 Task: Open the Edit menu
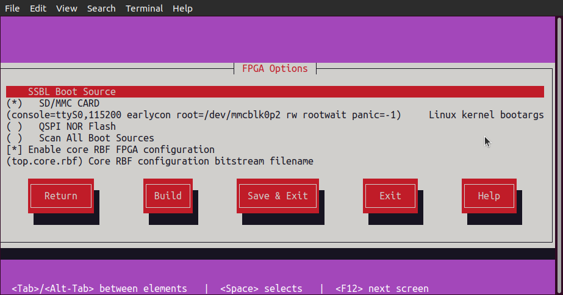pyautogui.click(x=38, y=9)
